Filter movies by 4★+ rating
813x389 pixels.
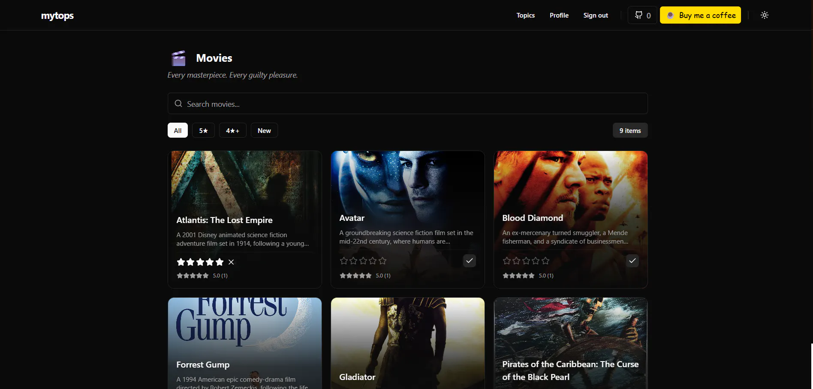tap(233, 130)
